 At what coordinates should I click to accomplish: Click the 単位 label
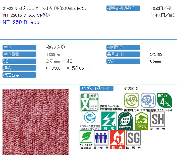[19, 47]
